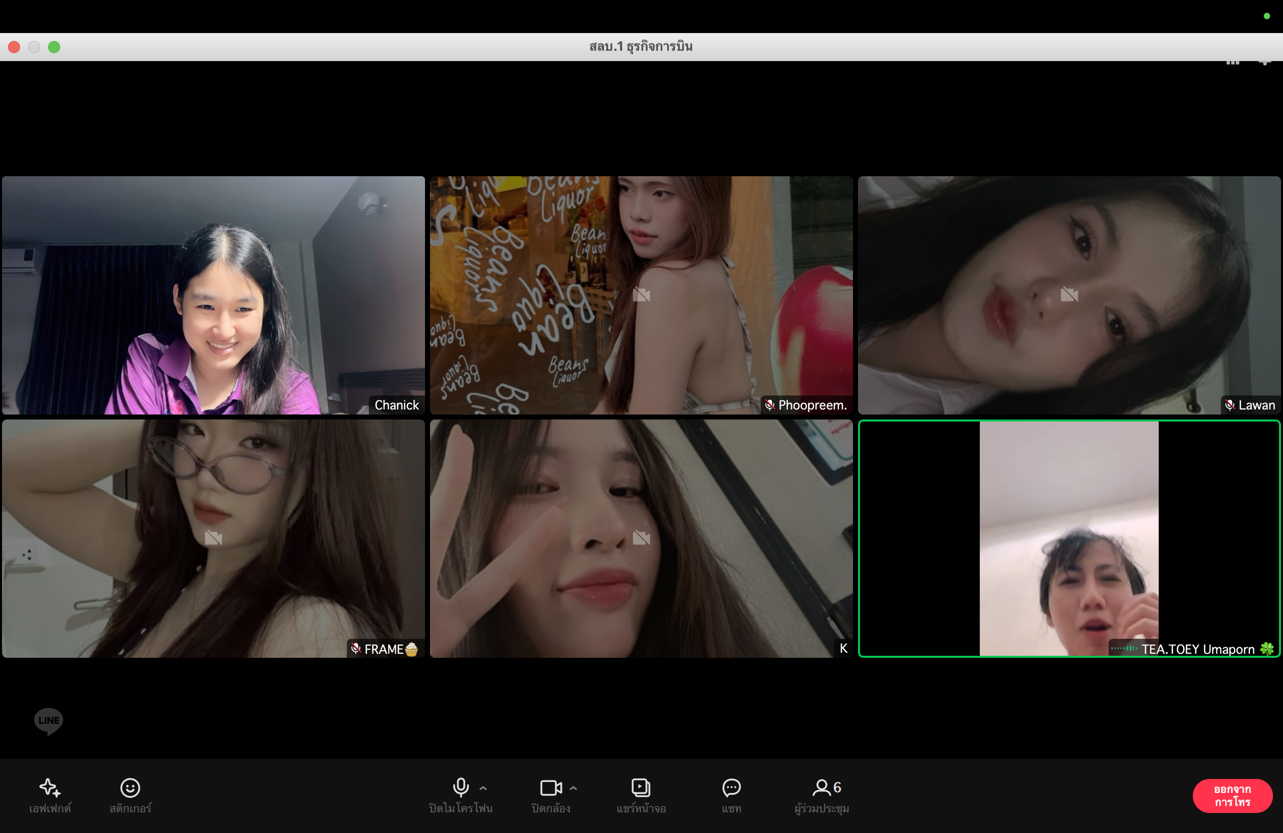Click the Chanick name label
This screenshot has height=833, width=1283.
point(396,405)
